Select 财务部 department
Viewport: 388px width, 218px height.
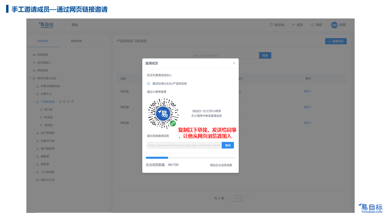click(45, 164)
